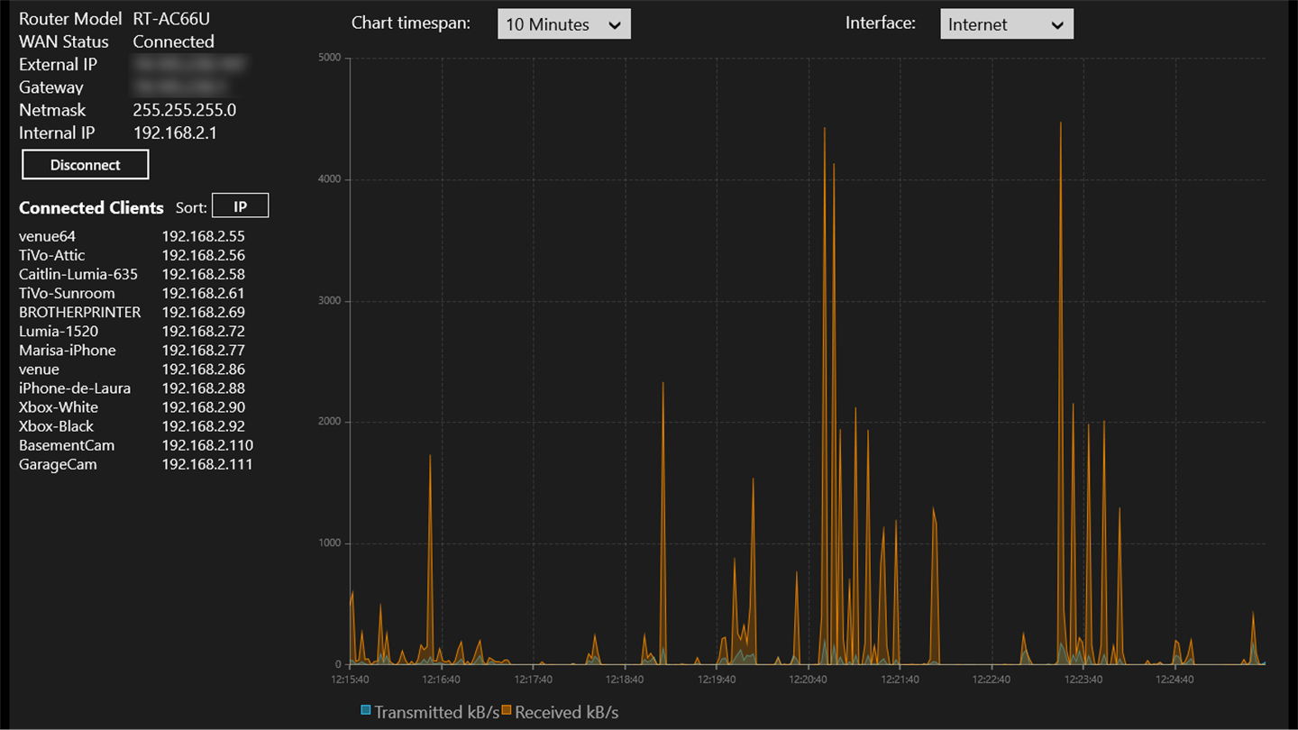Select IP address 192.168.2.88
Screen dimensions: 1298x730
pyautogui.click(x=204, y=388)
